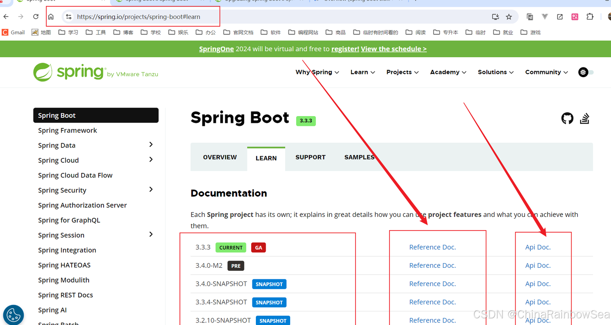The width and height of the screenshot is (611, 325).
Task: Click the View the schedule banner link
Action: 394,49
